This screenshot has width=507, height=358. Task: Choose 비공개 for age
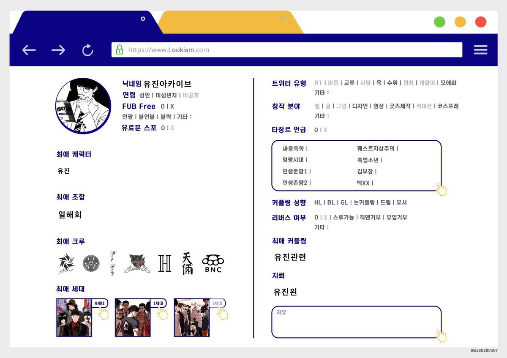tap(191, 95)
